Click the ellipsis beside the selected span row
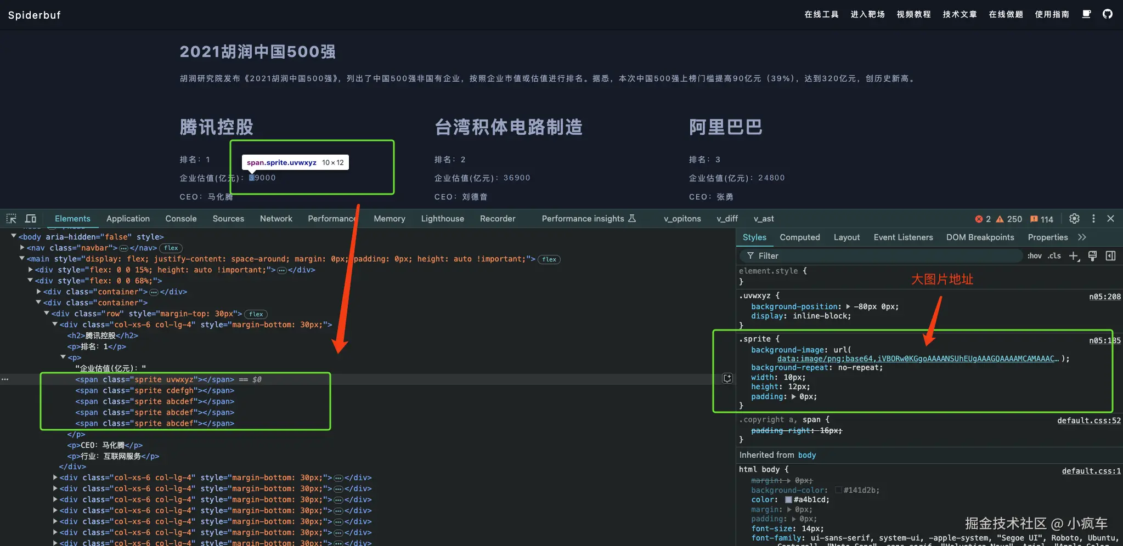The image size is (1123, 546). 5,379
